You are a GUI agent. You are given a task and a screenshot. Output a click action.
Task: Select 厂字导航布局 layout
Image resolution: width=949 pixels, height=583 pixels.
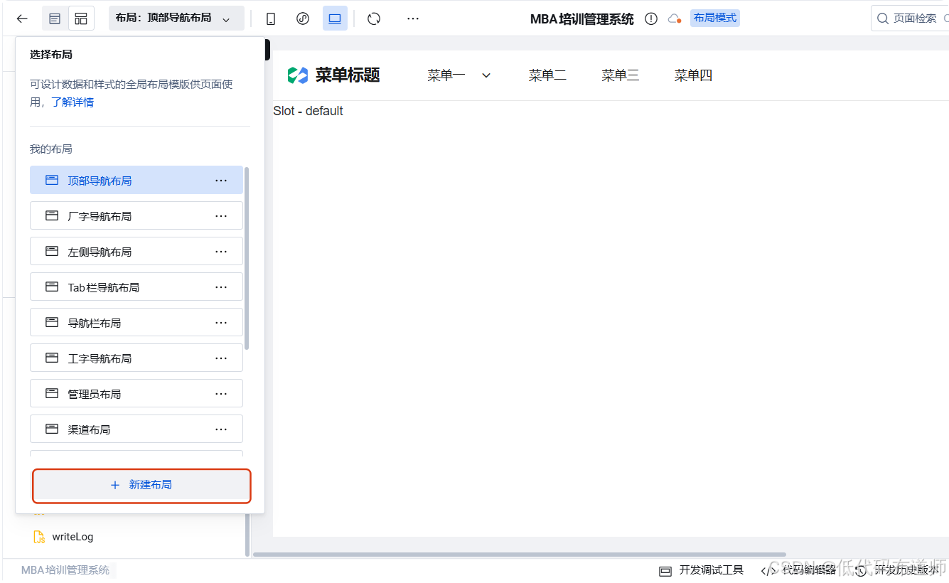(136, 216)
